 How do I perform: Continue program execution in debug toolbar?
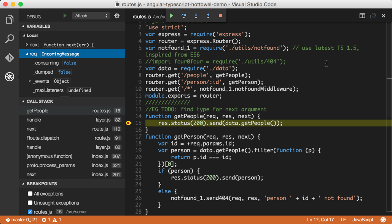click(x=171, y=16)
